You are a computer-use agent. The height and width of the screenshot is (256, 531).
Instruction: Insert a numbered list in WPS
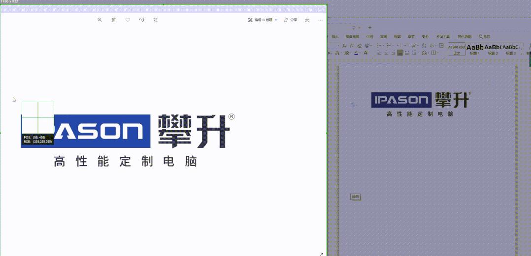390,46
